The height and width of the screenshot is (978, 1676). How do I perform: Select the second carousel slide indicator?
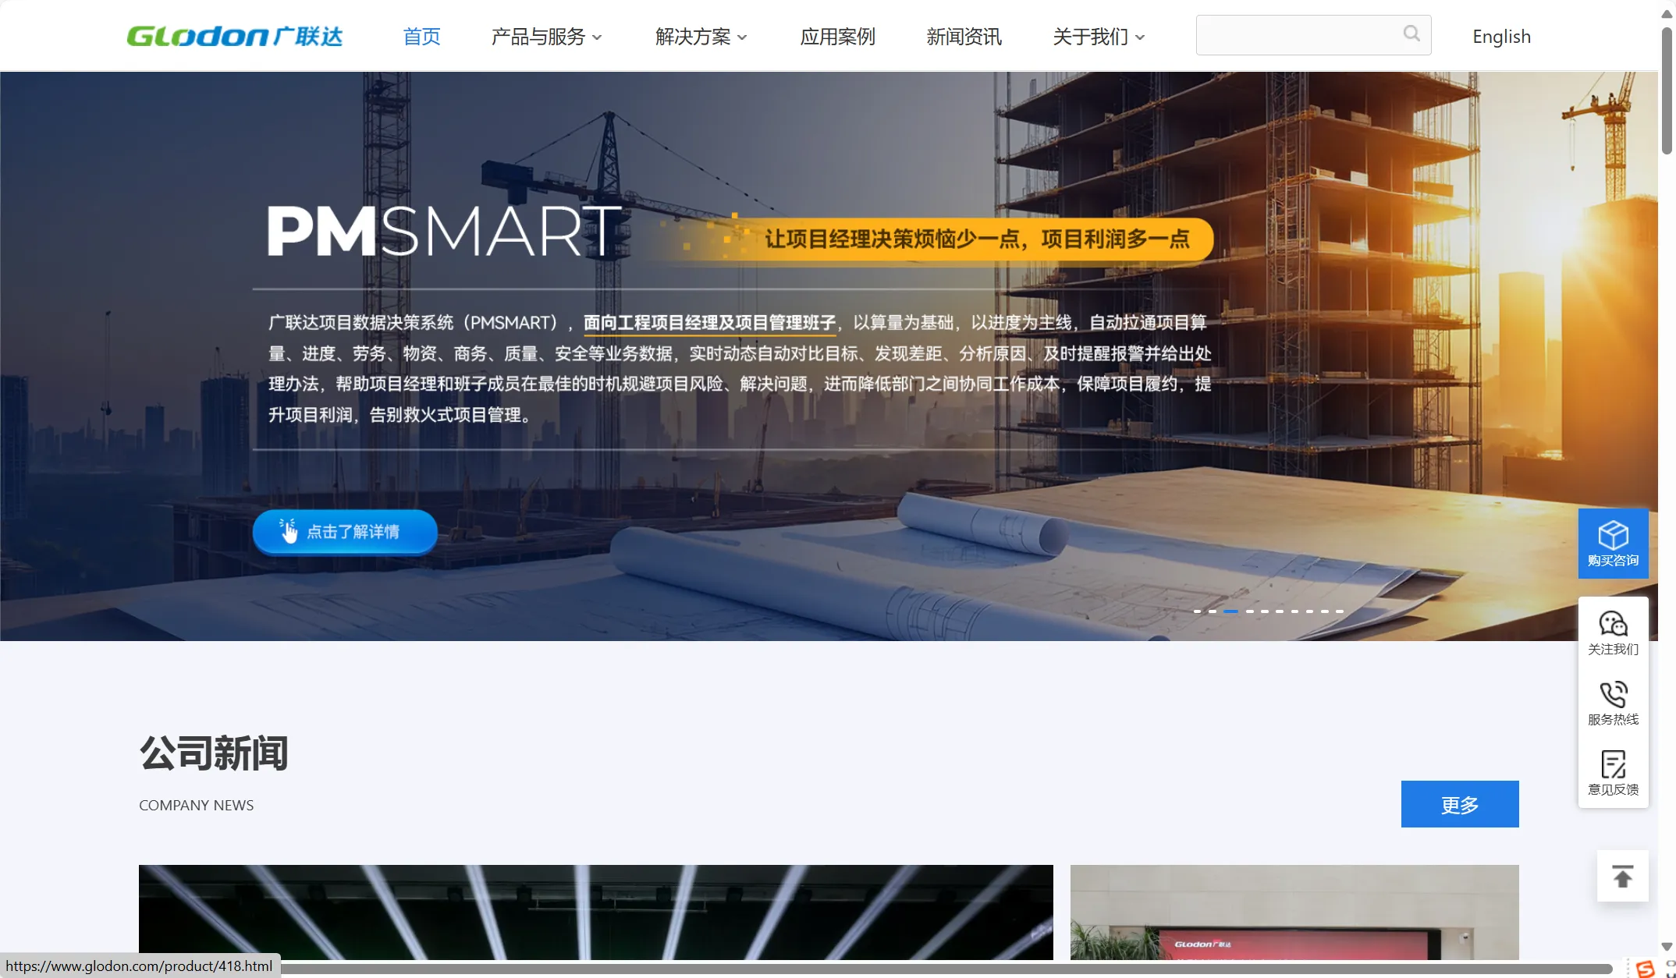[1212, 611]
